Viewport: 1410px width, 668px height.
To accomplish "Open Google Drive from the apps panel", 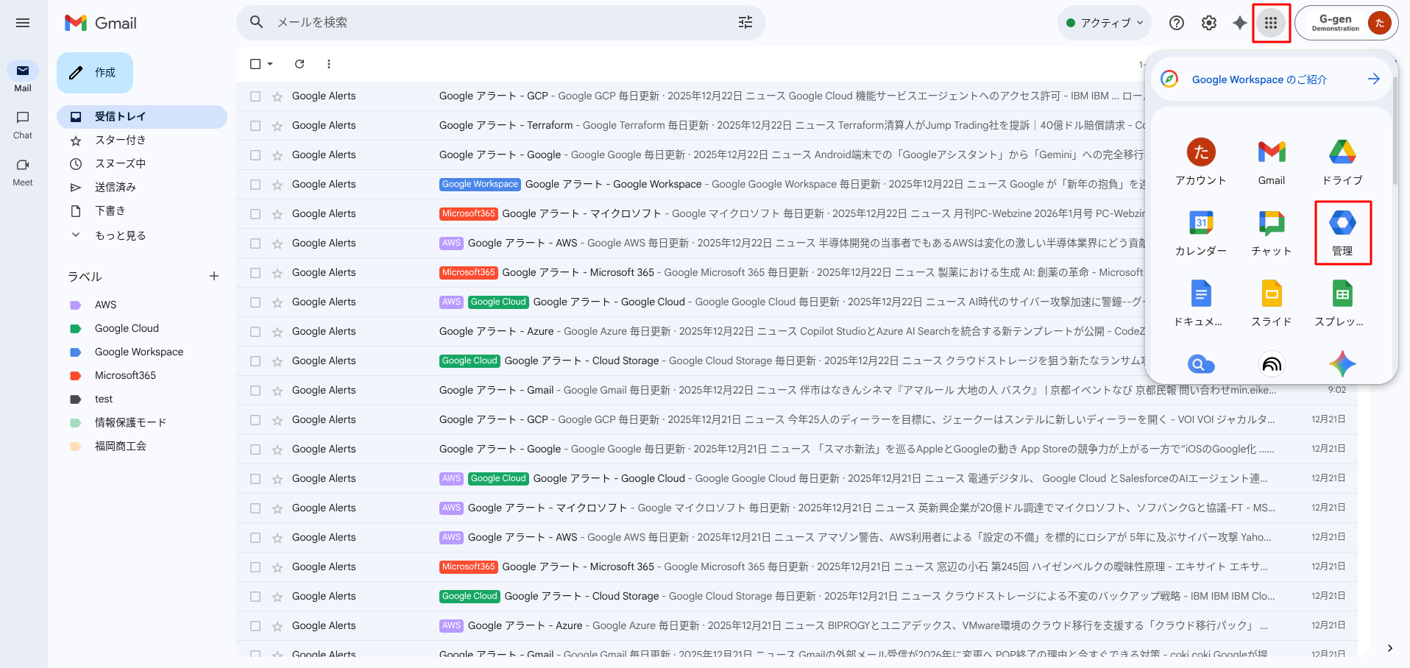I will (1342, 162).
